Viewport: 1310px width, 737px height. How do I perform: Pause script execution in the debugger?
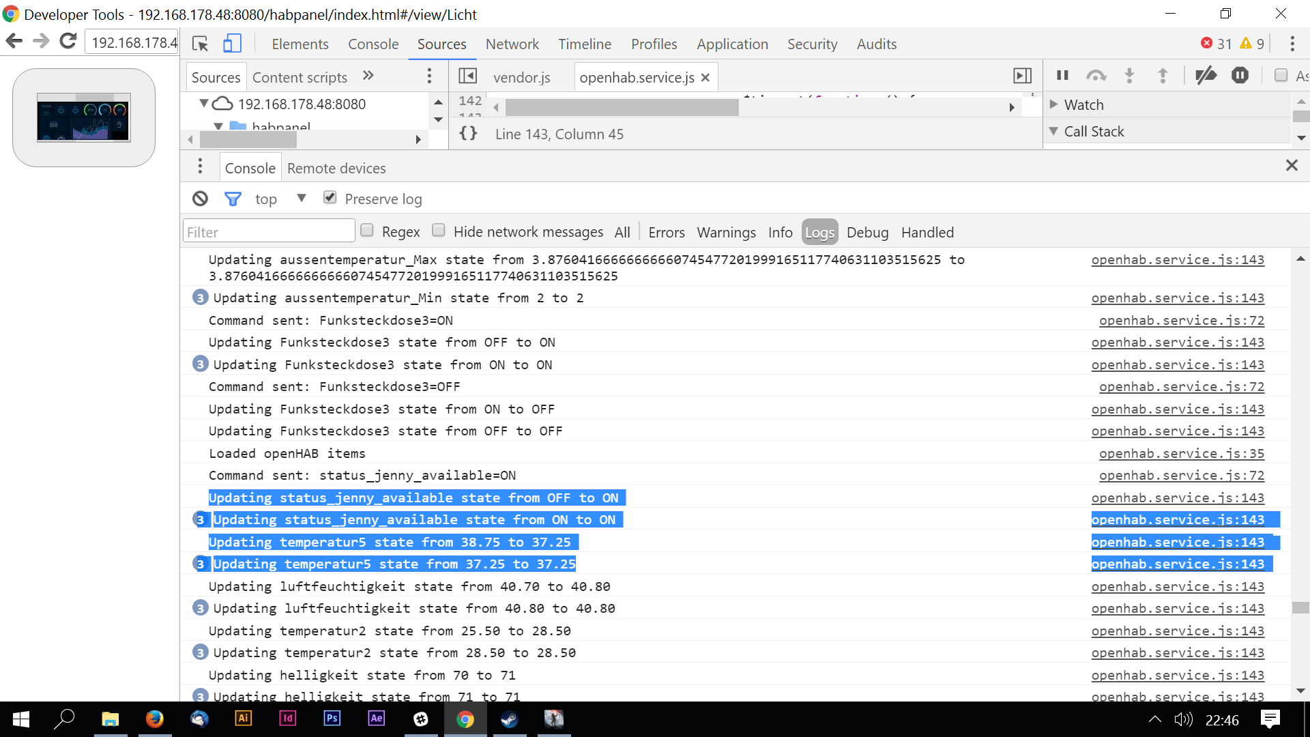1062,76
